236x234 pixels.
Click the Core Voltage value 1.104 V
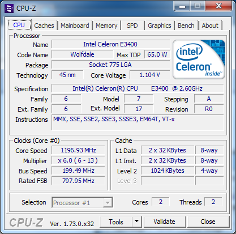149,75
